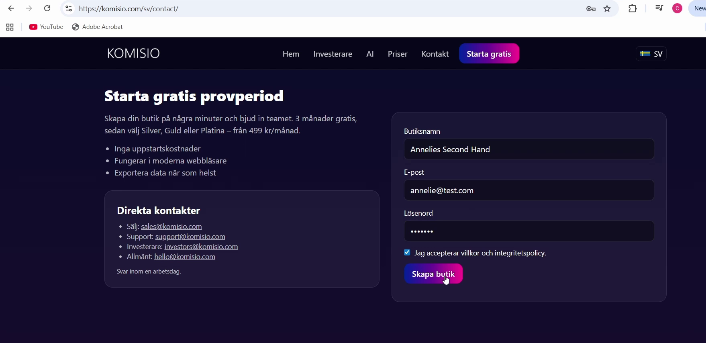The image size is (706, 343).
Task: Open the Priser navigation item
Action: point(397,54)
